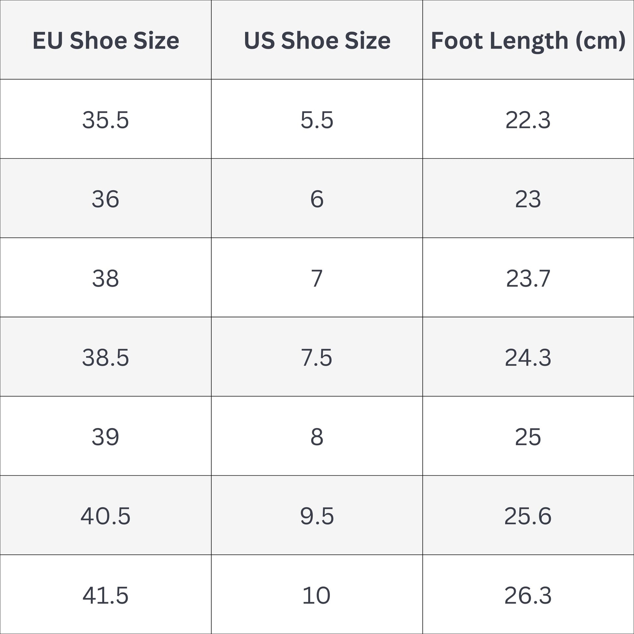Click the EU Shoe Size column header

(x=106, y=40)
